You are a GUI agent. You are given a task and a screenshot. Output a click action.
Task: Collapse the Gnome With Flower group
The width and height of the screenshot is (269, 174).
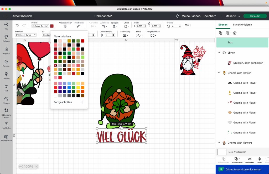click(x=219, y=73)
